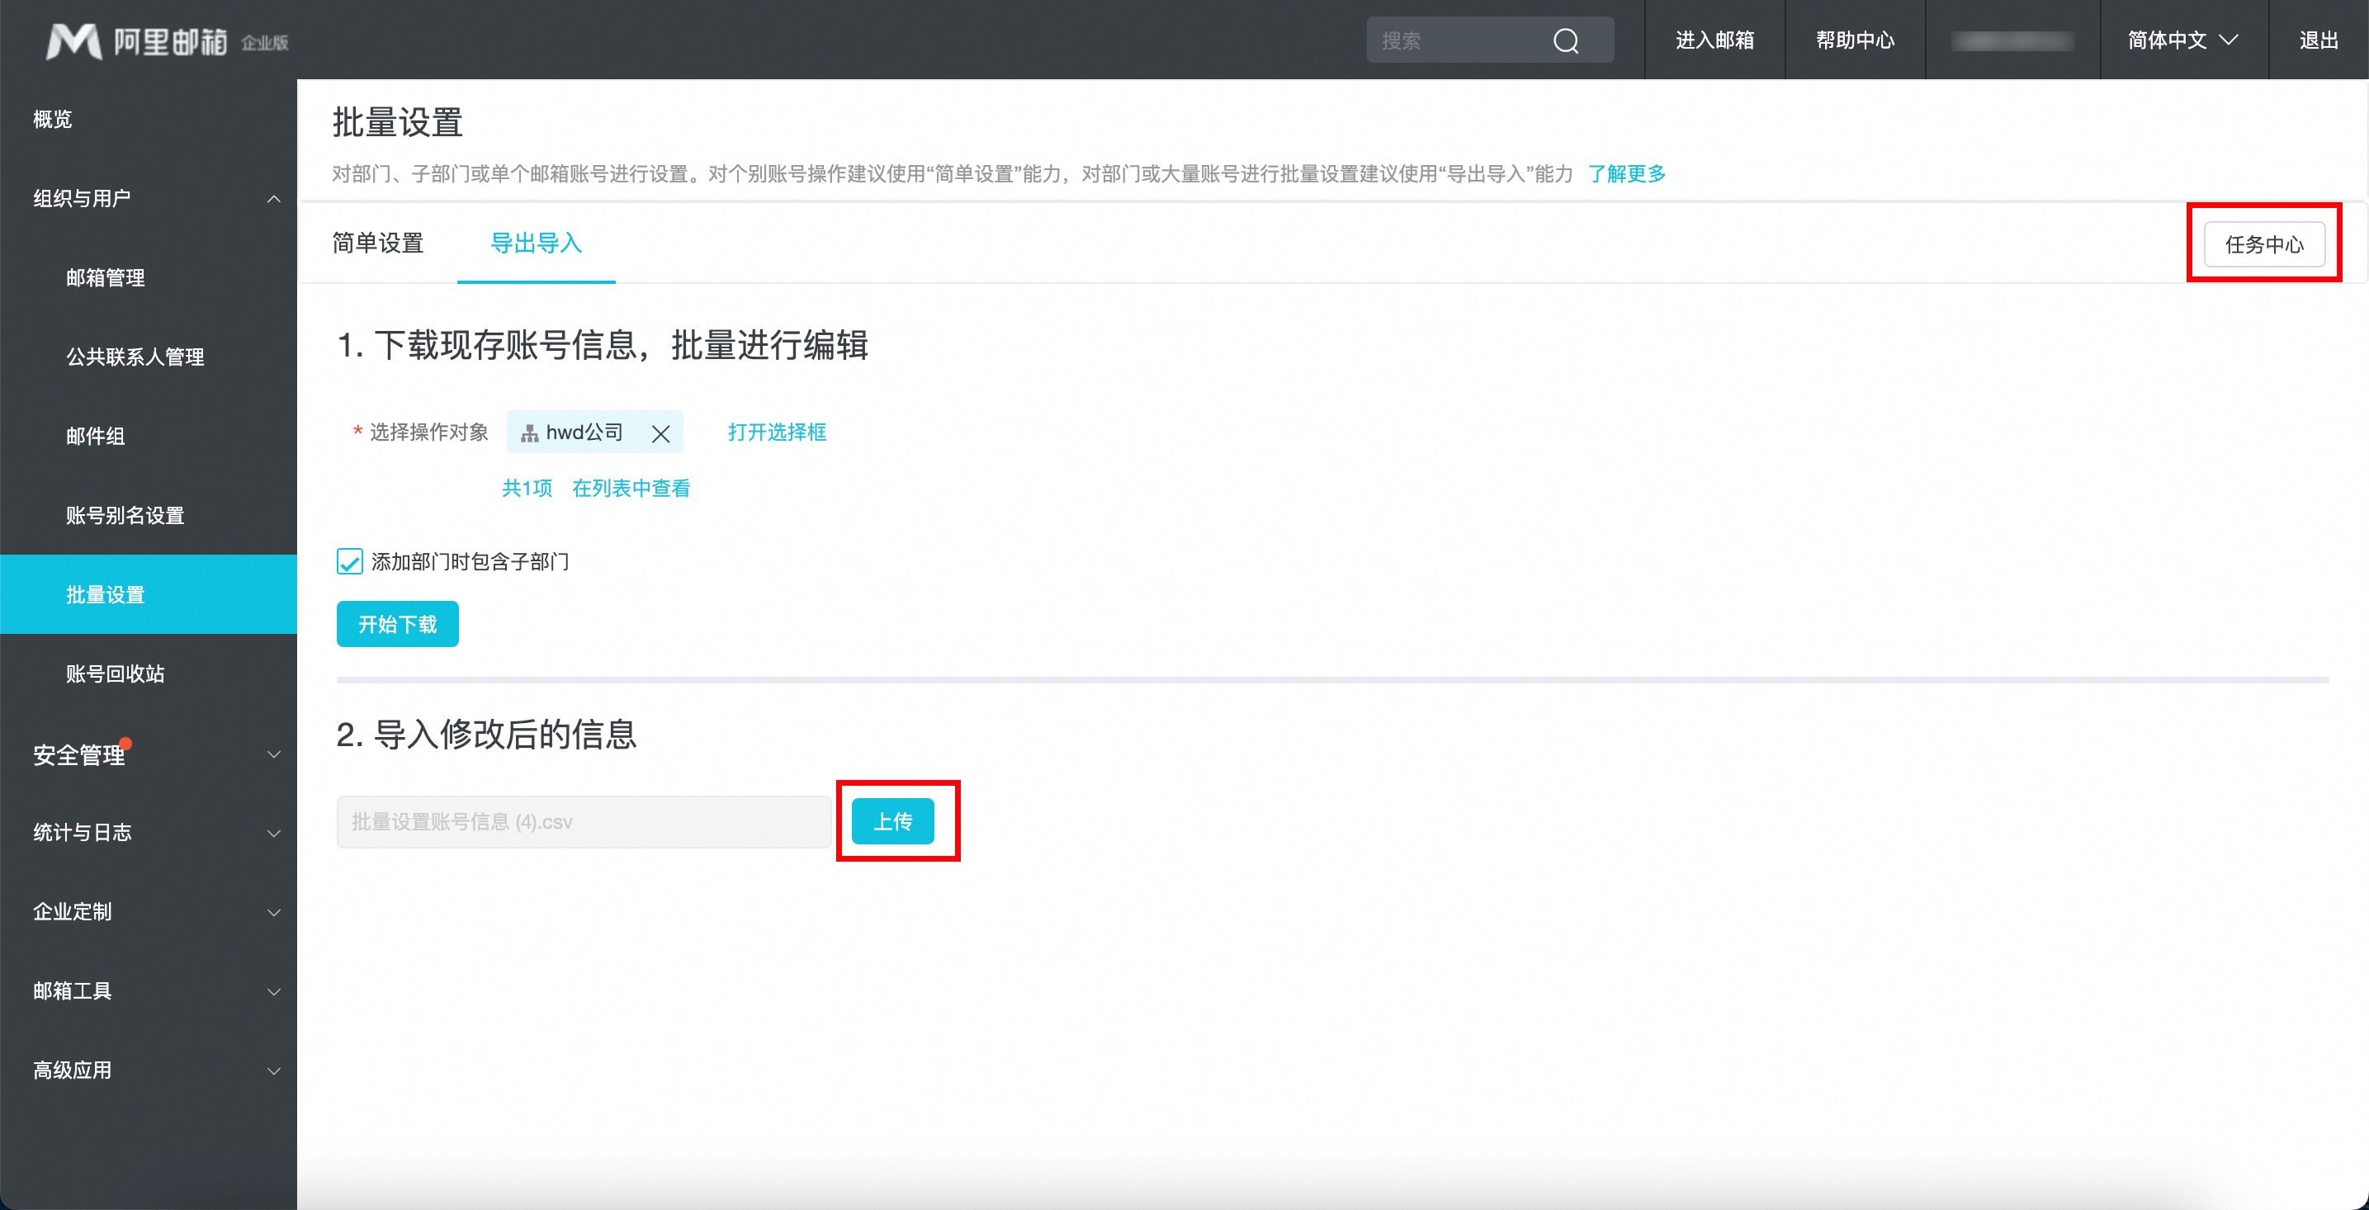Click the 开始下载 button

[397, 624]
